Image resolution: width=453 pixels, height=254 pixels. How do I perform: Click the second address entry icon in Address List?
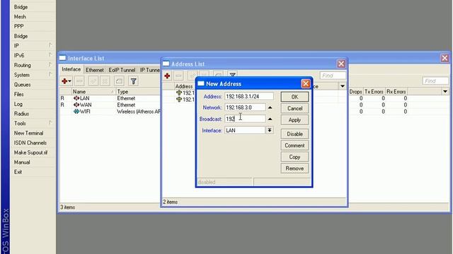[x=179, y=99]
